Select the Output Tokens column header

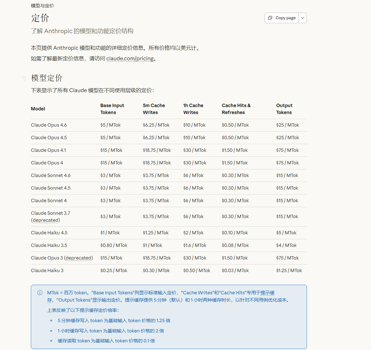284,109
